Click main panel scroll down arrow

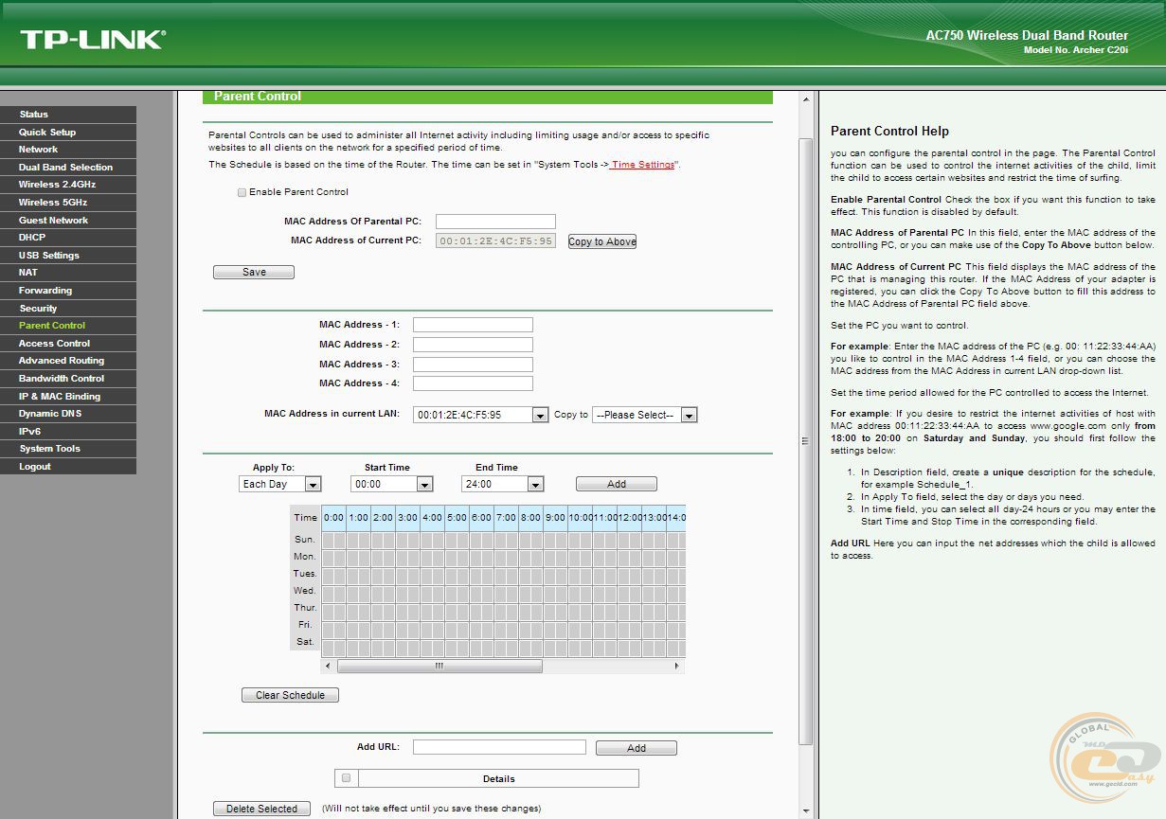806,811
